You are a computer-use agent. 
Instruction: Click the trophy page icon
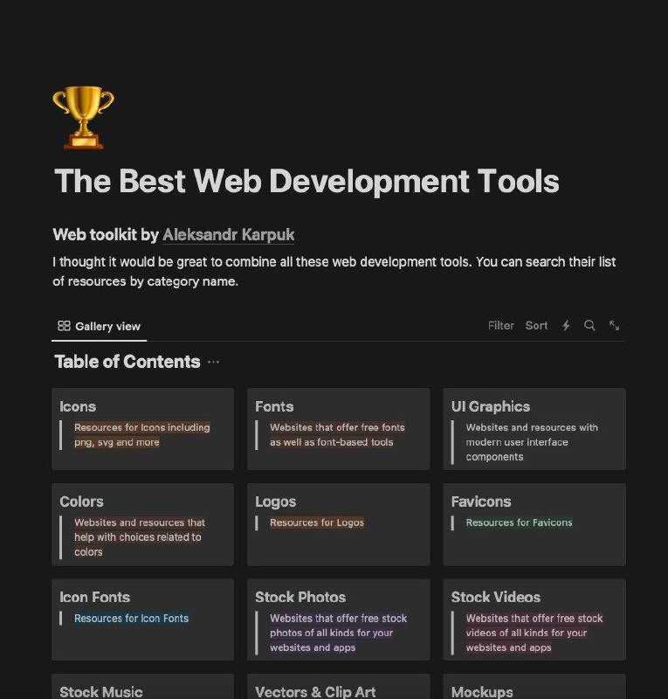coord(83,117)
